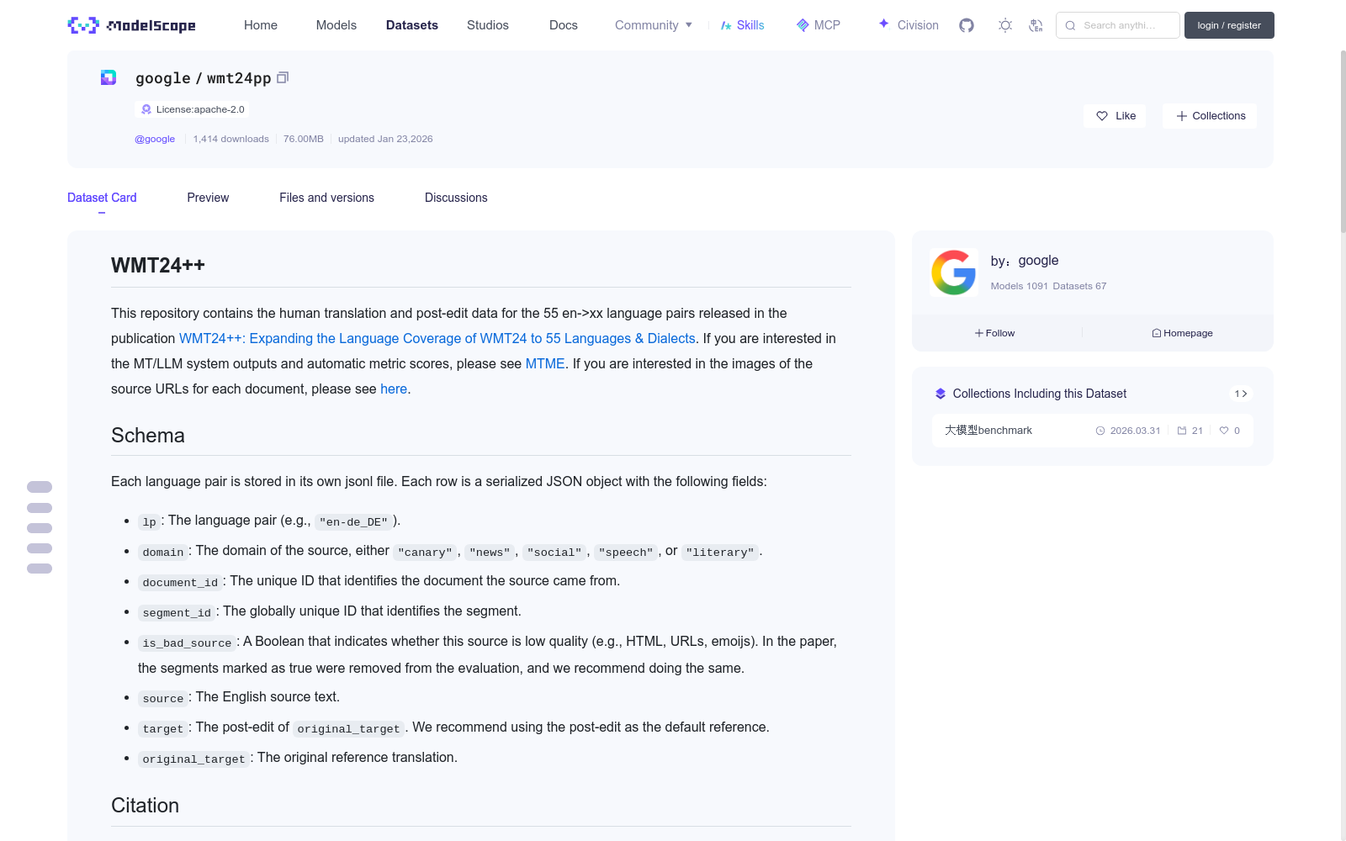Click the document_id field name
Viewport: 1346px width, 841px height.
180,582
